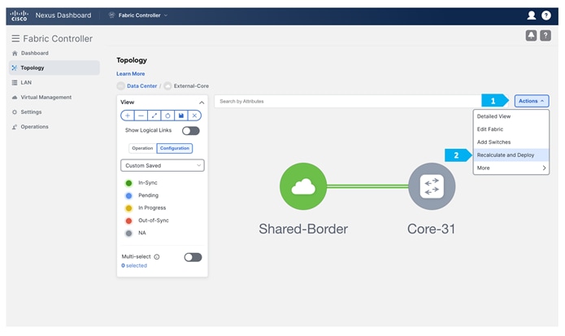
Task: Click the Settings gear icon
Action: pyautogui.click(x=15, y=112)
